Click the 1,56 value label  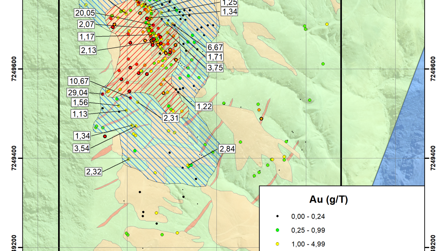click(x=80, y=102)
